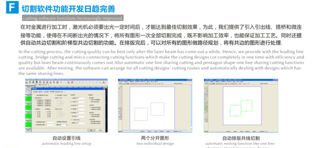Click first toolbar icon in middle screenshot window

click(x=120, y=84)
